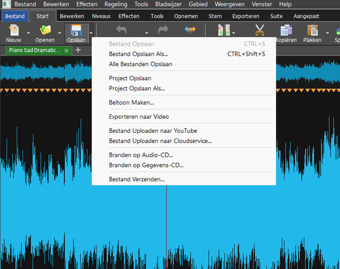This screenshot has width=340, height=269.
Task: Switch to the Stem ribbon tab
Action: click(x=215, y=16)
